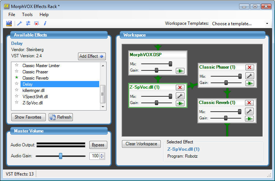Select VSpectShift.dll in the effects list
The width and height of the screenshot is (275, 181).
point(35,97)
